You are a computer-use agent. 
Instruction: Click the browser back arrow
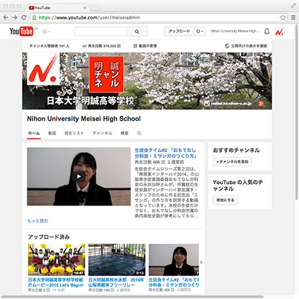6,18
